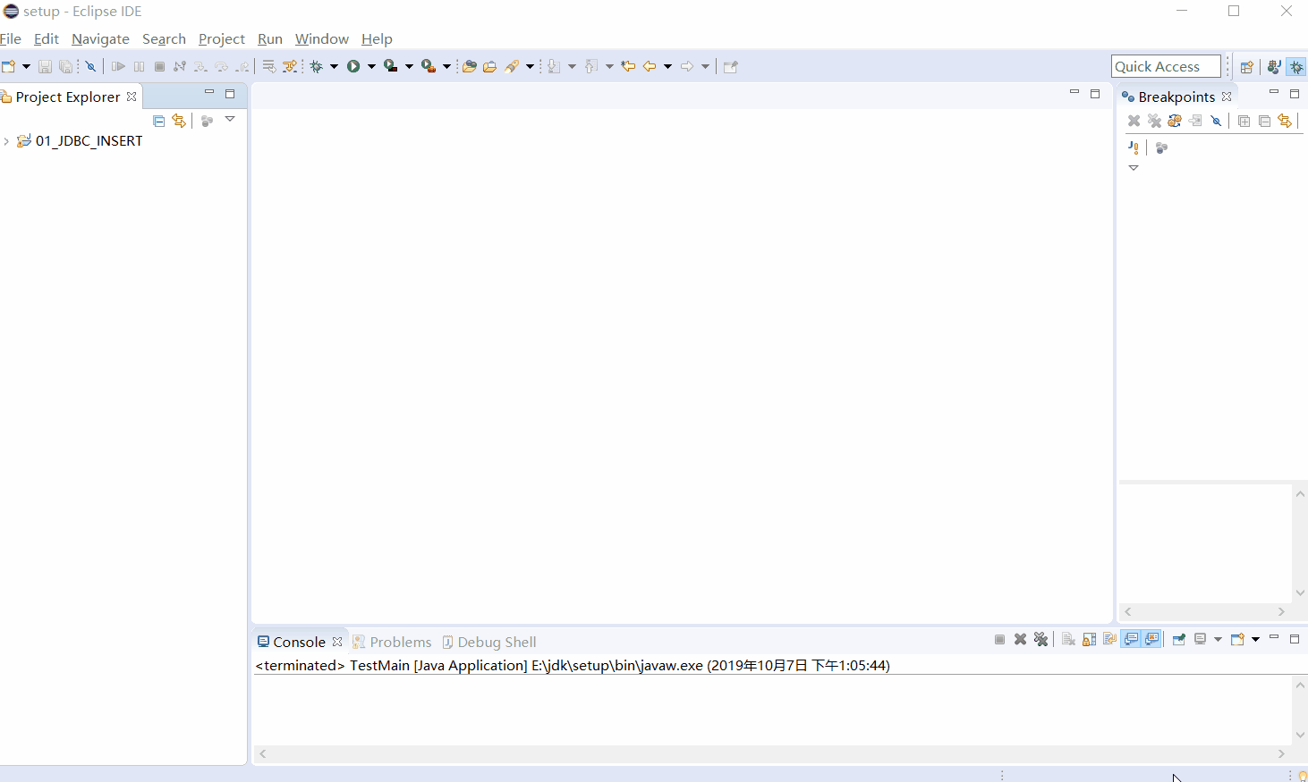
Task: Switch to the Problems tab
Action: point(392,642)
